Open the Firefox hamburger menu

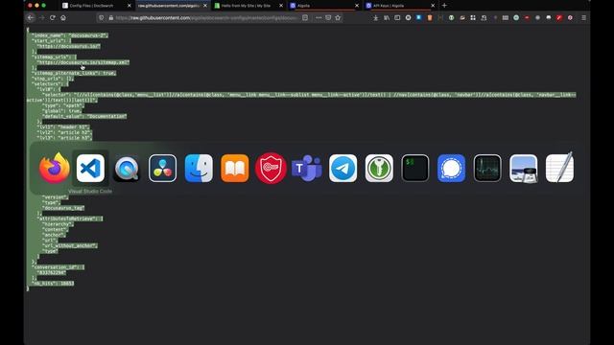coord(583,17)
